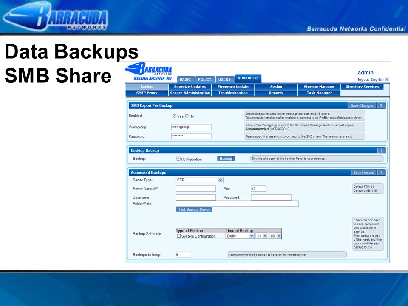Open the Troubleshooting page
This screenshot has width=408, height=306.
[233, 93]
